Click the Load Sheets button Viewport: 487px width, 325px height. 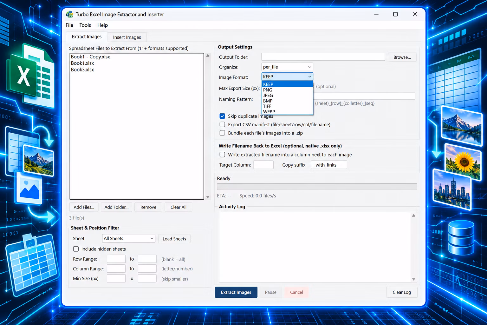[x=174, y=239]
